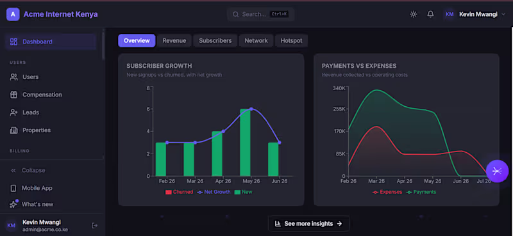Click the Mobile App phone icon
This screenshot has height=236, width=513.
(13, 188)
